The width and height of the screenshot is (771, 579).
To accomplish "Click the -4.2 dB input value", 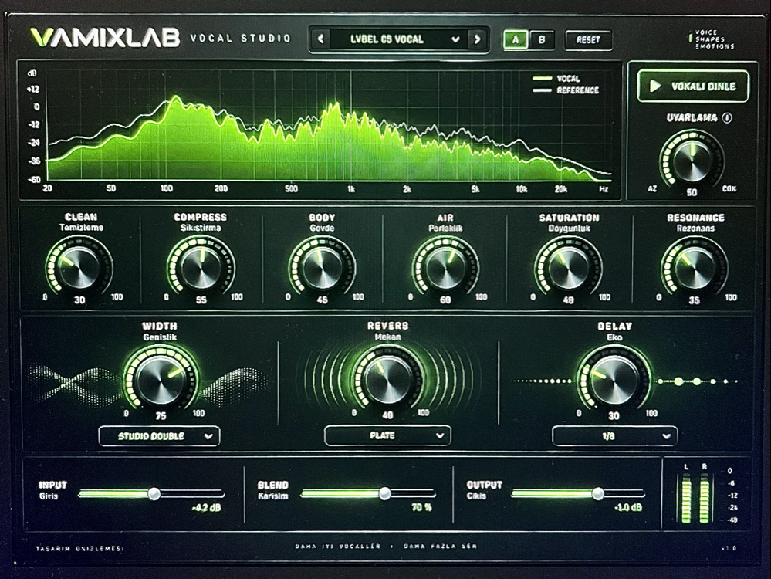I will point(206,508).
